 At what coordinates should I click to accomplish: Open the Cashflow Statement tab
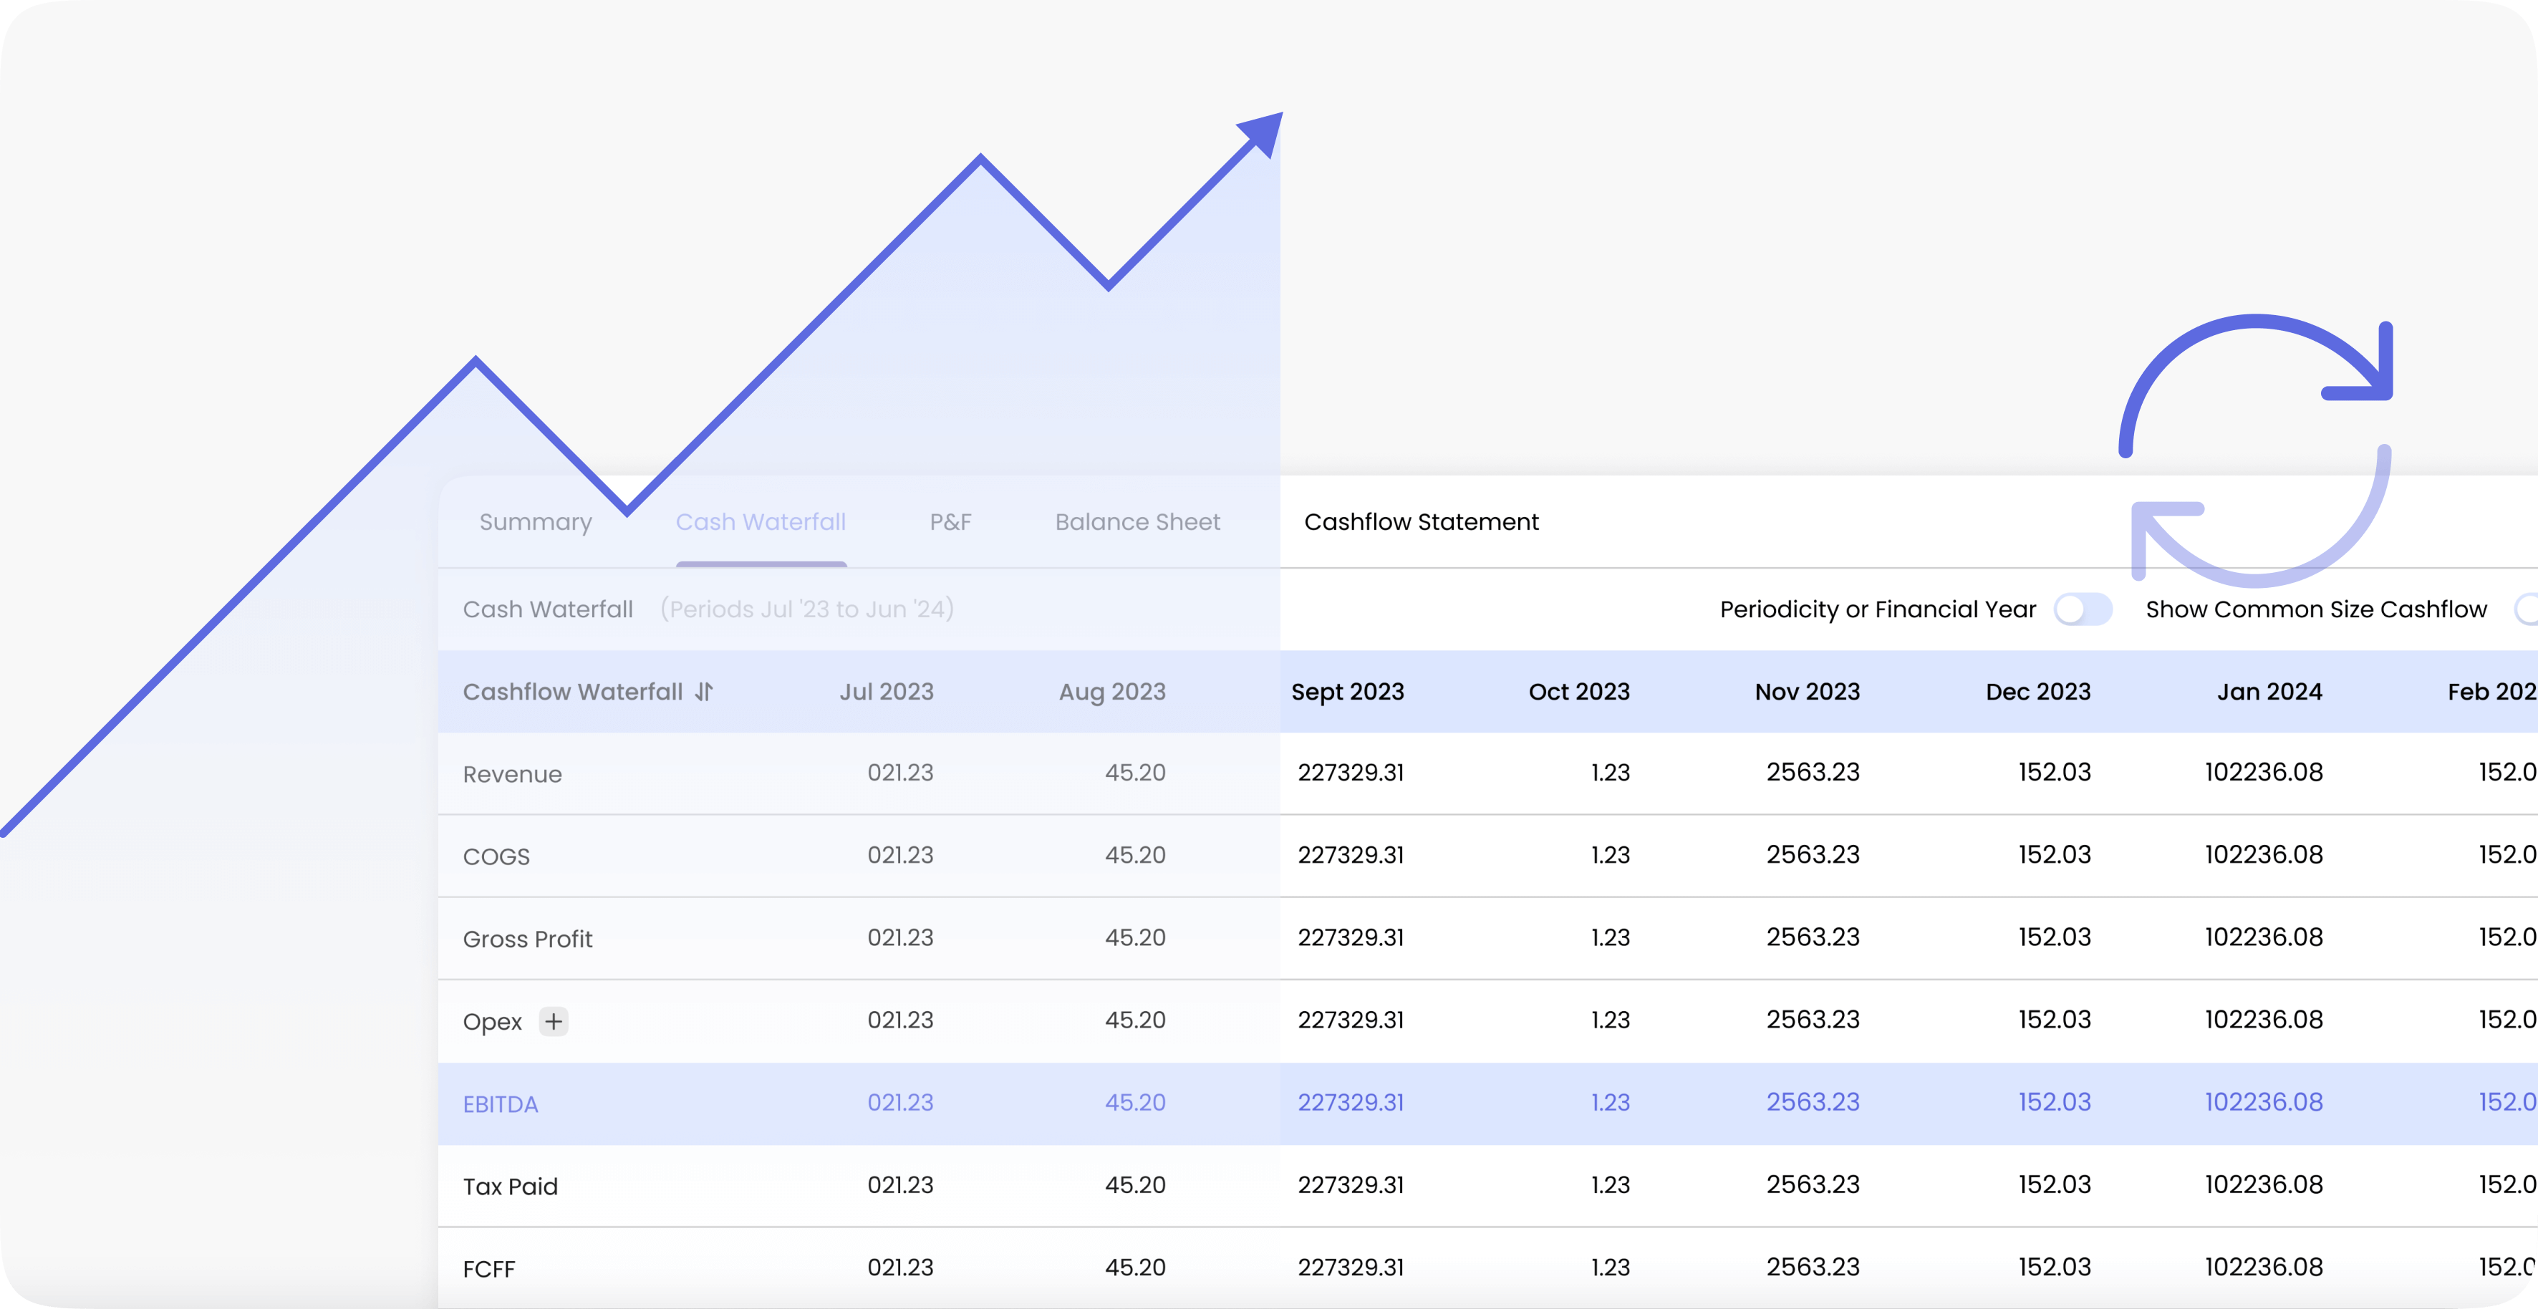pyautogui.click(x=1421, y=522)
